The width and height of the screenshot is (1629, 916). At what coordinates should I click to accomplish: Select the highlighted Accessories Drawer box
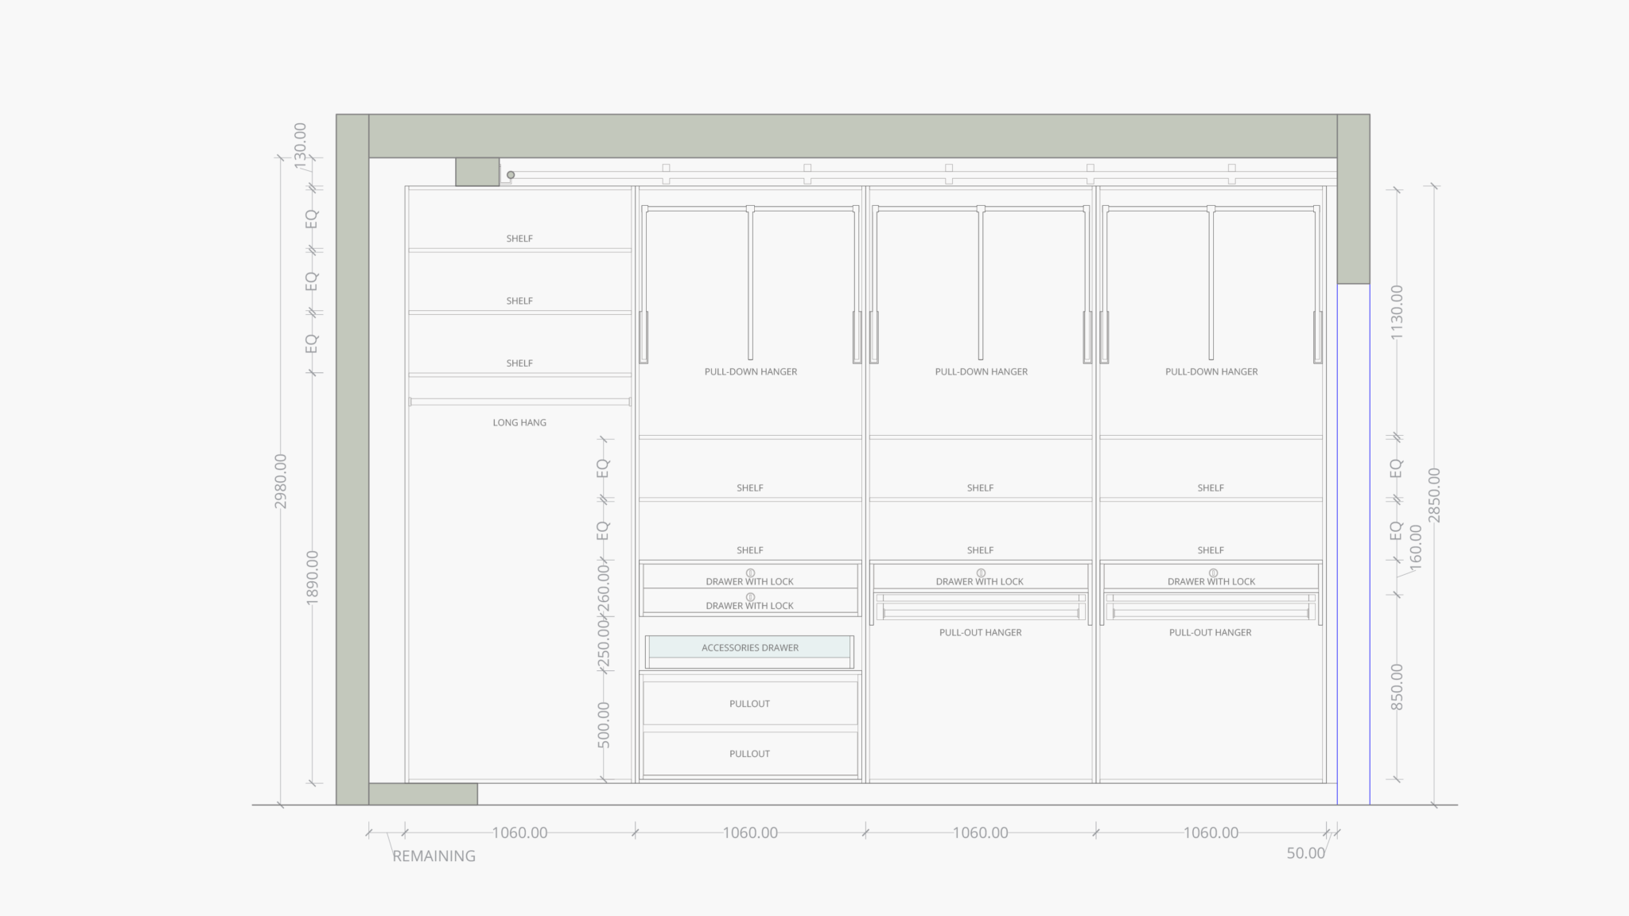coord(749,647)
